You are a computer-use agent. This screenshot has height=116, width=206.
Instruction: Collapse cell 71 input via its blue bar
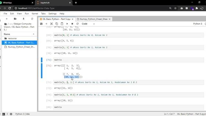[x=42, y=60]
